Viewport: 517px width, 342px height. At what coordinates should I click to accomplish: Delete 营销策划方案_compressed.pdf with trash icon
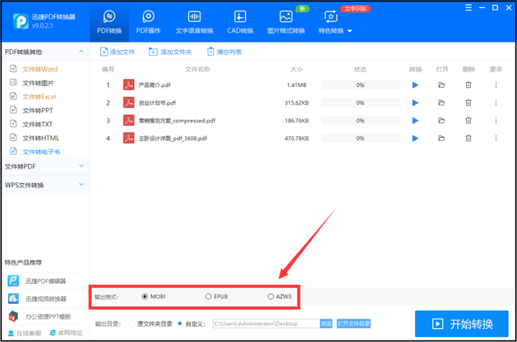[469, 120]
